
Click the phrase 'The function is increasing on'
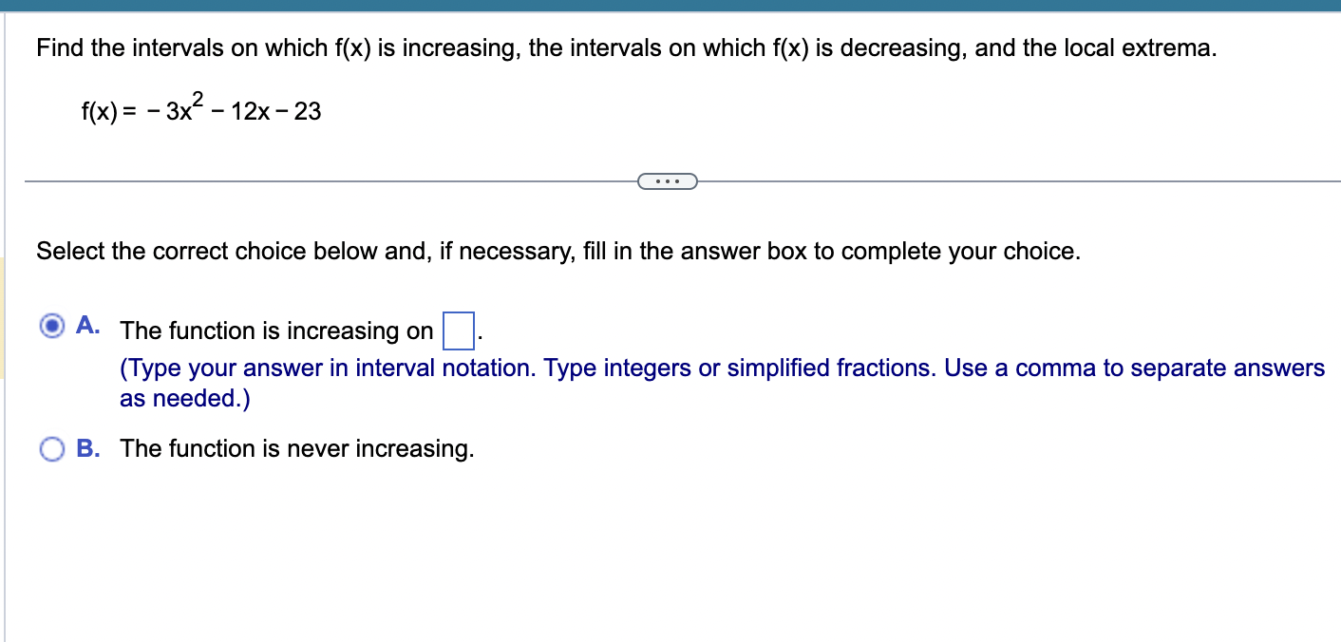coord(275,331)
